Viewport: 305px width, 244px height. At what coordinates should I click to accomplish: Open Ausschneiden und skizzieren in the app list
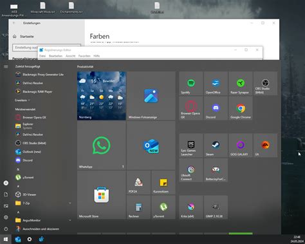point(43,229)
